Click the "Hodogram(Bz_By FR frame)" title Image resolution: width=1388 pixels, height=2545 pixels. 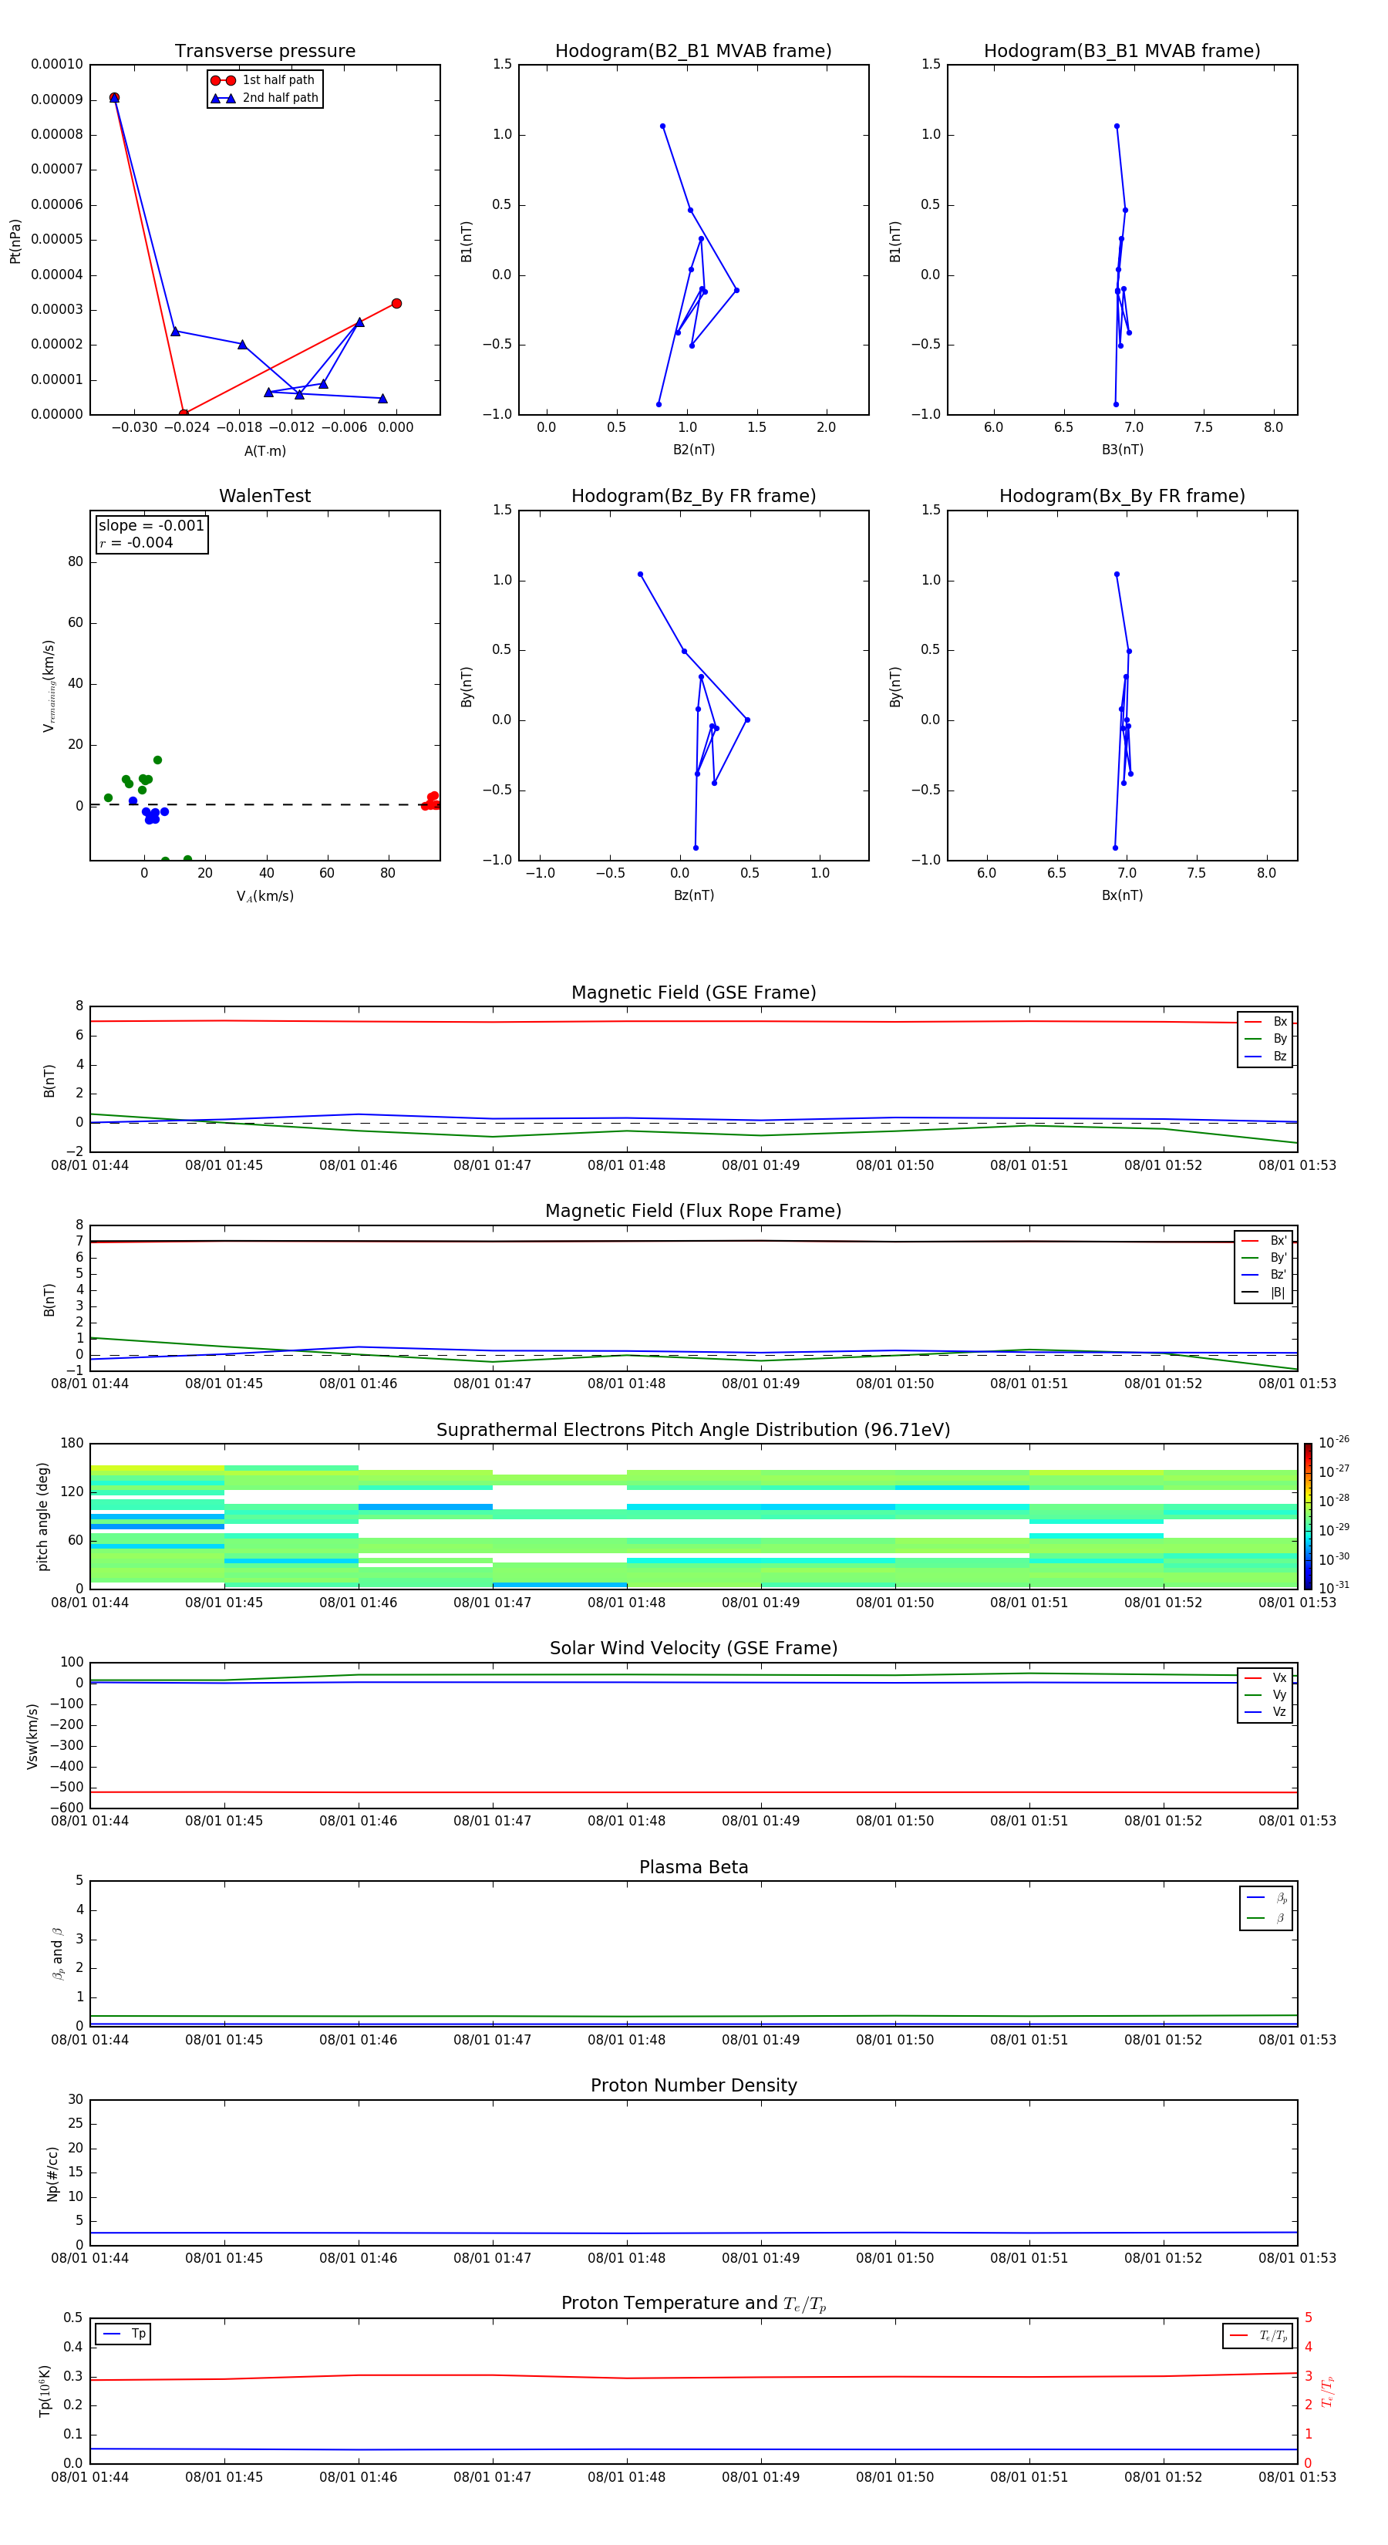693,496
